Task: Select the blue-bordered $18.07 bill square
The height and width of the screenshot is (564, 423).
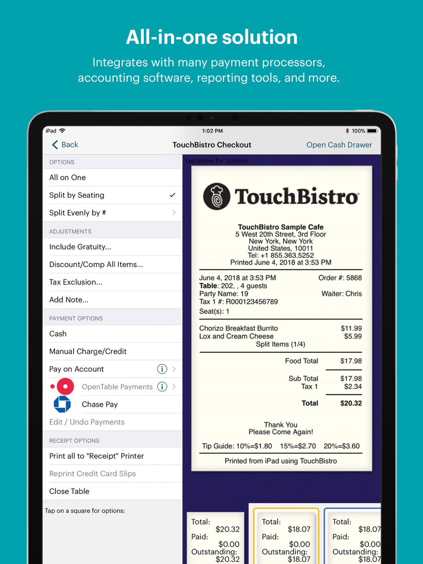Action: click(x=353, y=536)
